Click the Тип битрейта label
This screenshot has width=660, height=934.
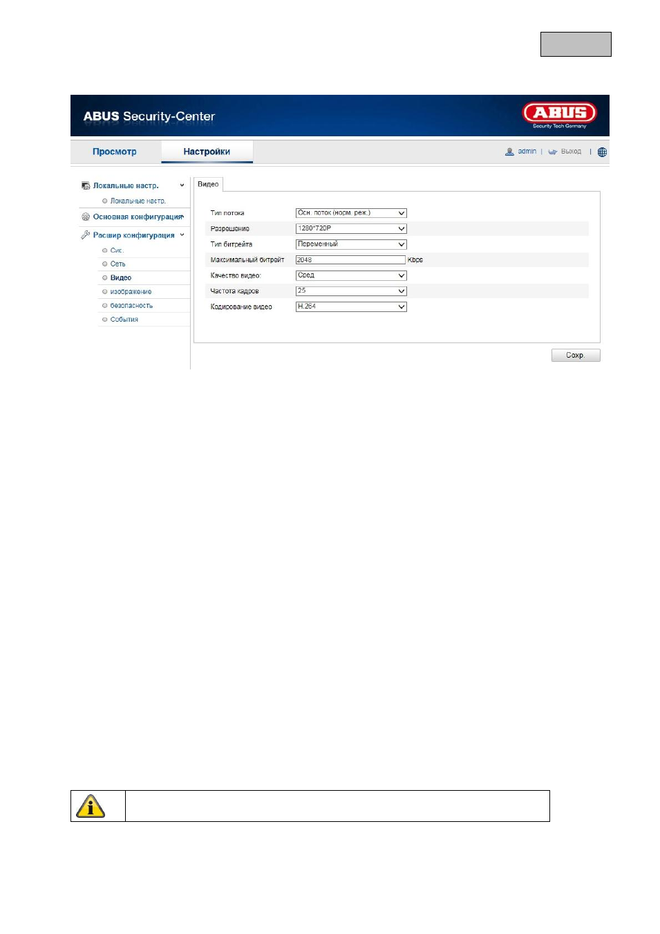pyautogui.click(x=232, y=244)
